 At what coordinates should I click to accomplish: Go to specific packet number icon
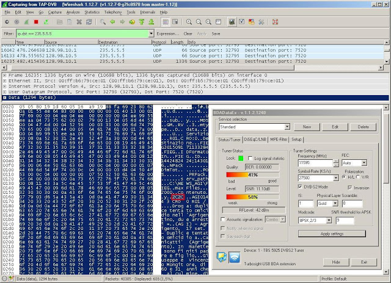click(x=132, y=22)
